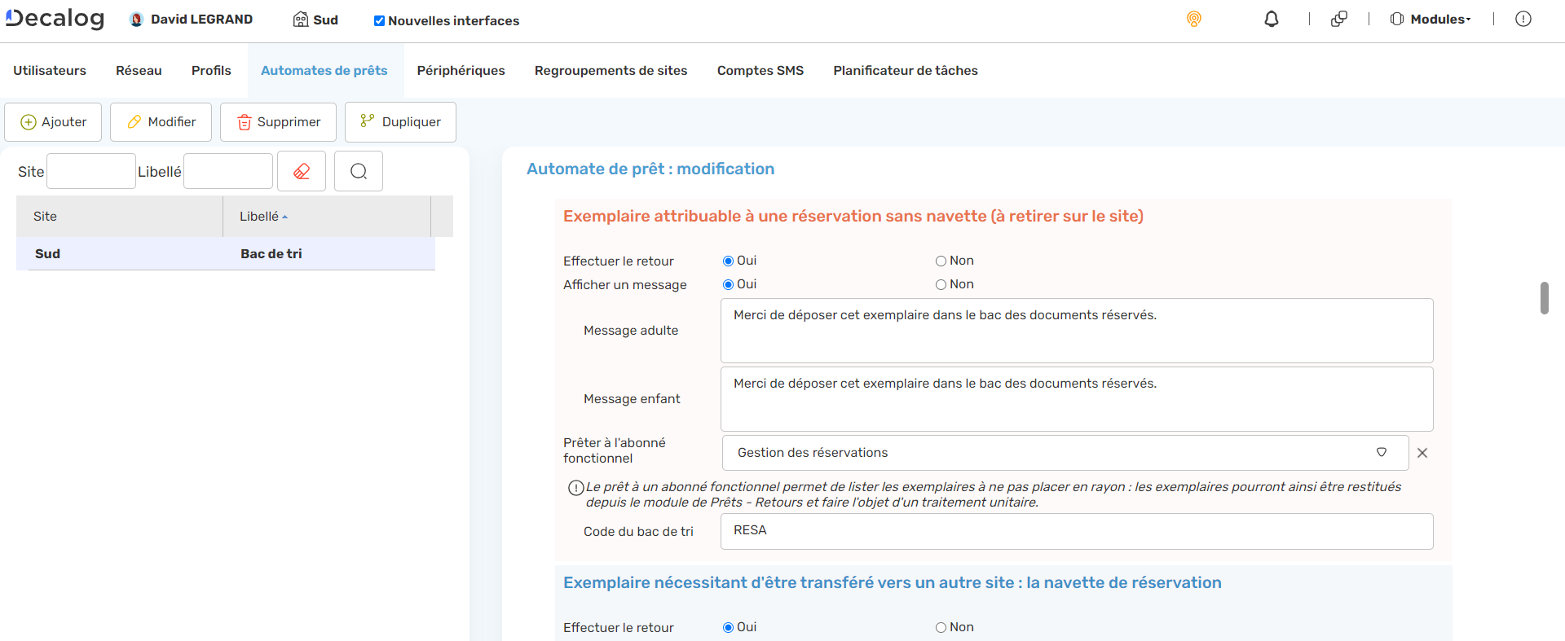Image resolution: width=1565 pixels, height=641 pixels.
Task: Click the linked windows icon in header
Action: (x=1338, y=19)
